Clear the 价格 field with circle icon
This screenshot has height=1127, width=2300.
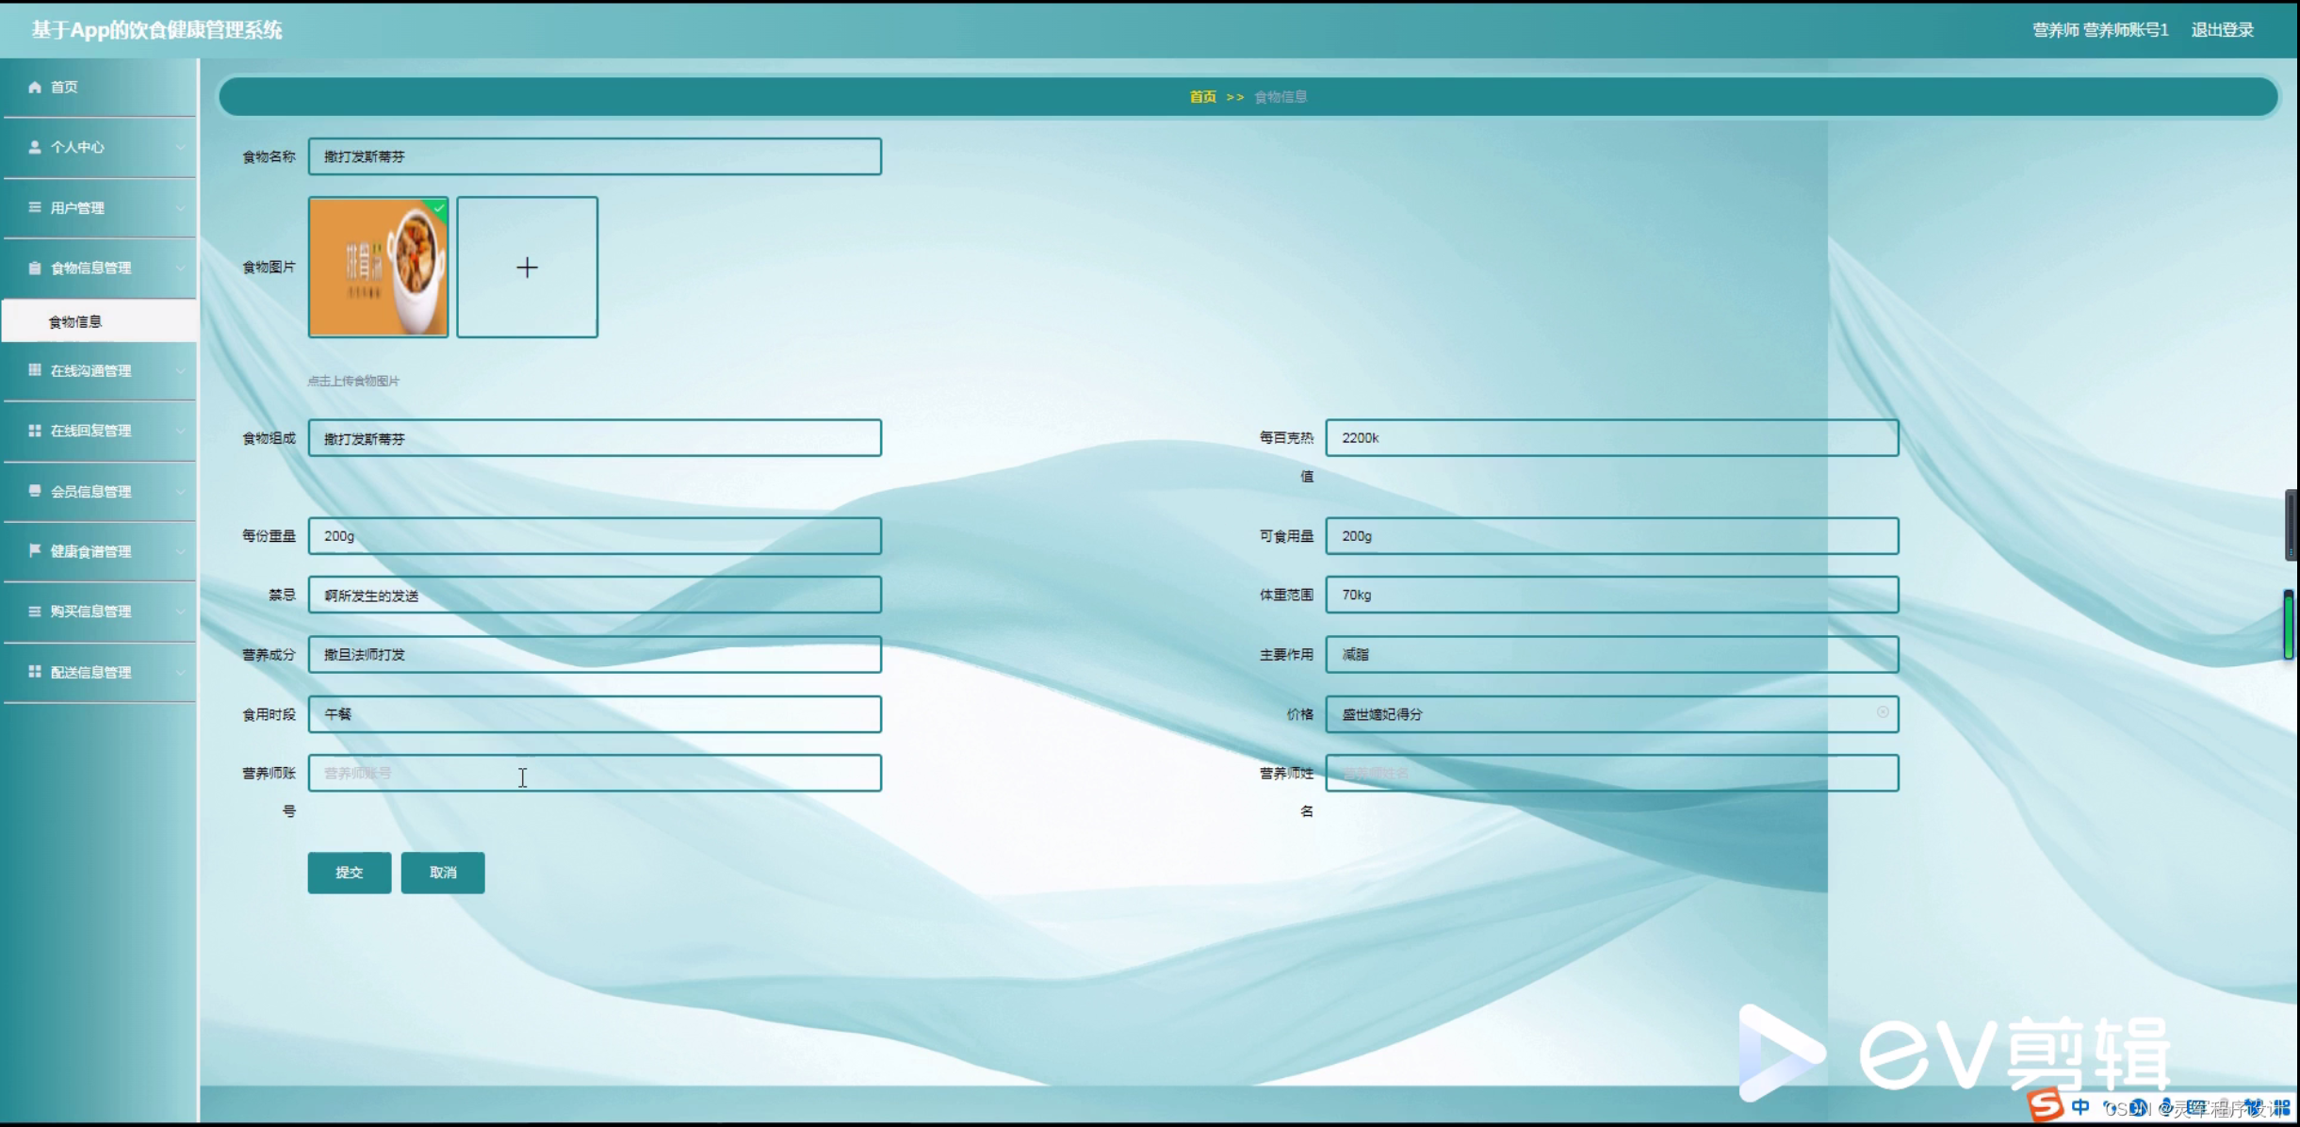(1882, 712)
